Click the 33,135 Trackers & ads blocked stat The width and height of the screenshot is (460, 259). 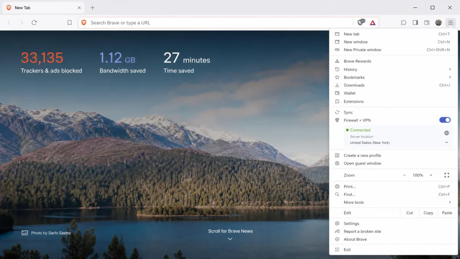tap(51, 62)
